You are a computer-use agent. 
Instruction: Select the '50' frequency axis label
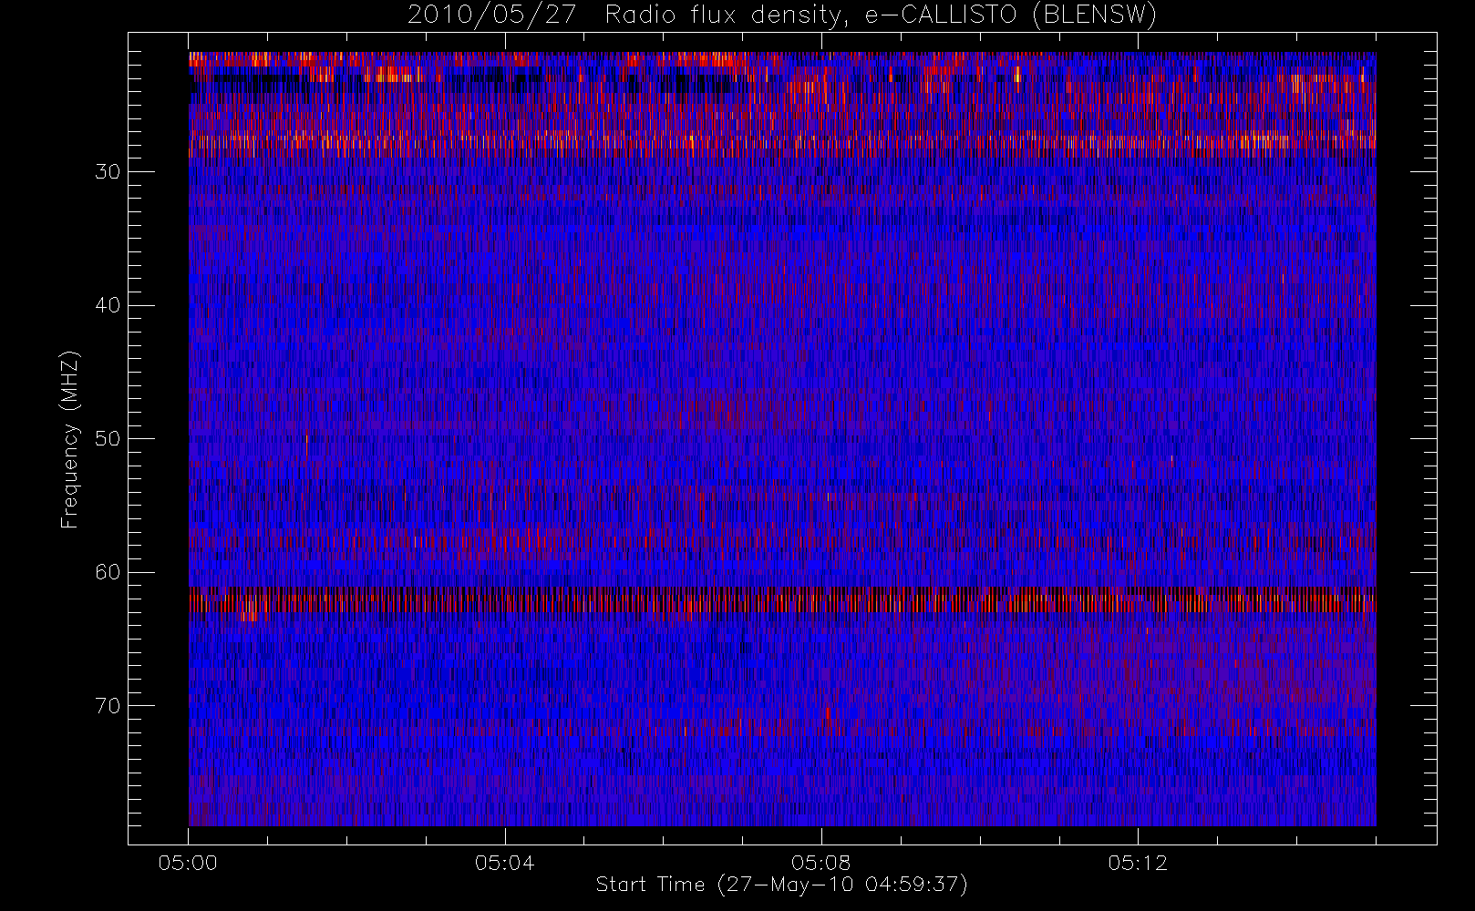(108, 438)
